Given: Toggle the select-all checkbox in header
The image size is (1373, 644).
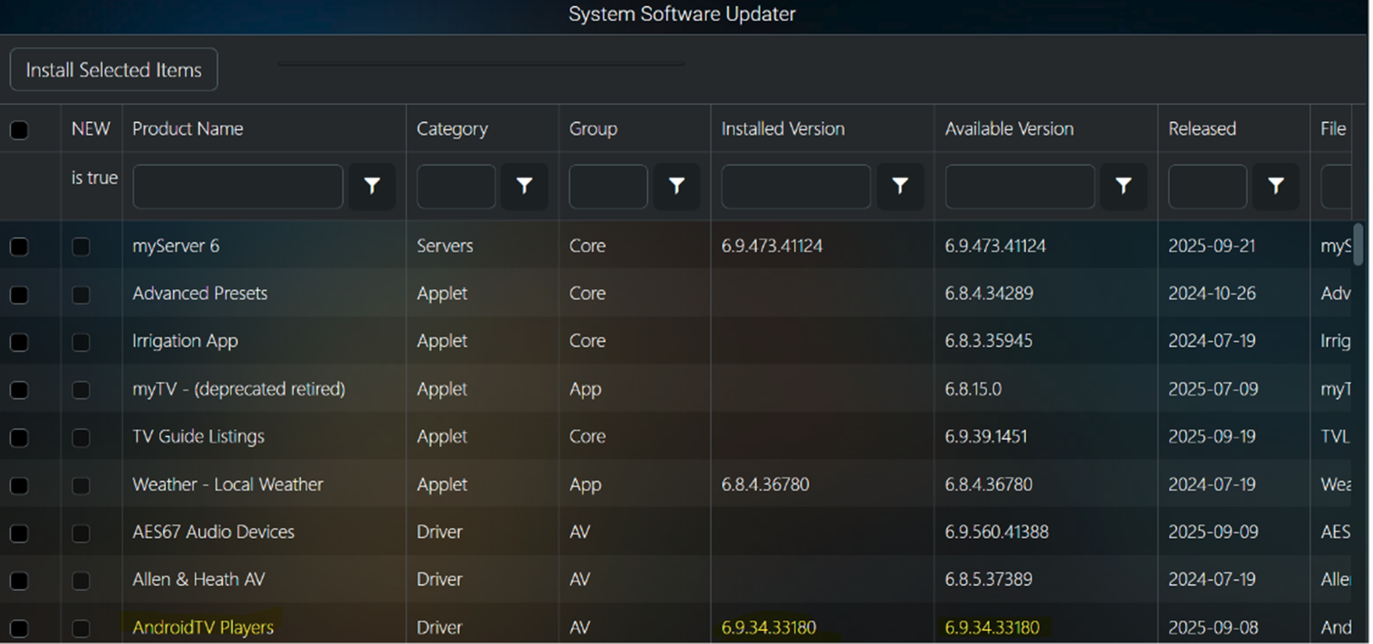Looking at the screenshot, I should pyautogui.click(x=19, y=130).
